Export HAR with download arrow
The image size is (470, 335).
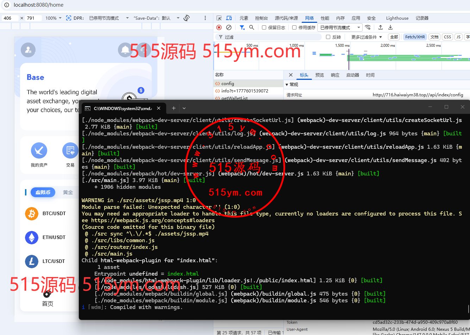pyautogui.click(x=390, y=27)
